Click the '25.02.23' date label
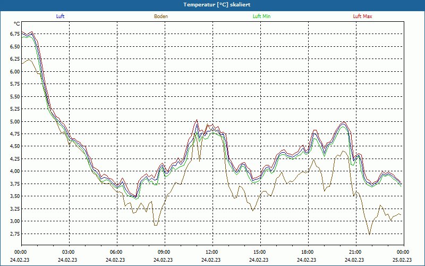The height and width of the screenshot is (266, 425). 402,260
